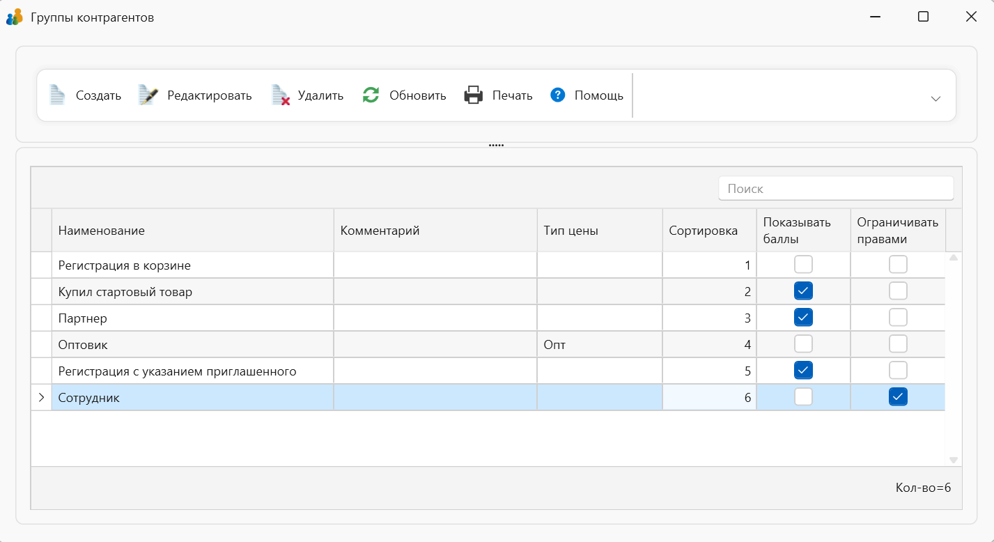Click the table scroll down arrow
This screenshot has width=994, height=542.
pos(954,460)
